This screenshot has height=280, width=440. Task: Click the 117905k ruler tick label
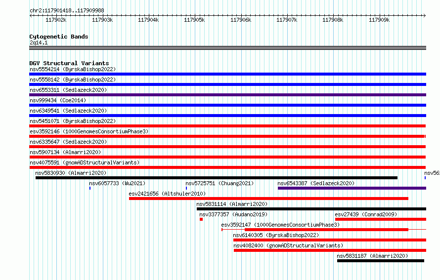pyautogui.click(x=194, y=20)
